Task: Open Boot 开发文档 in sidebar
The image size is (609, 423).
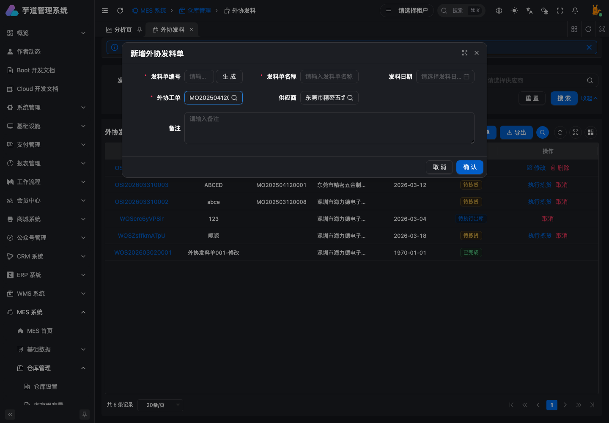Action: (47, 70)
